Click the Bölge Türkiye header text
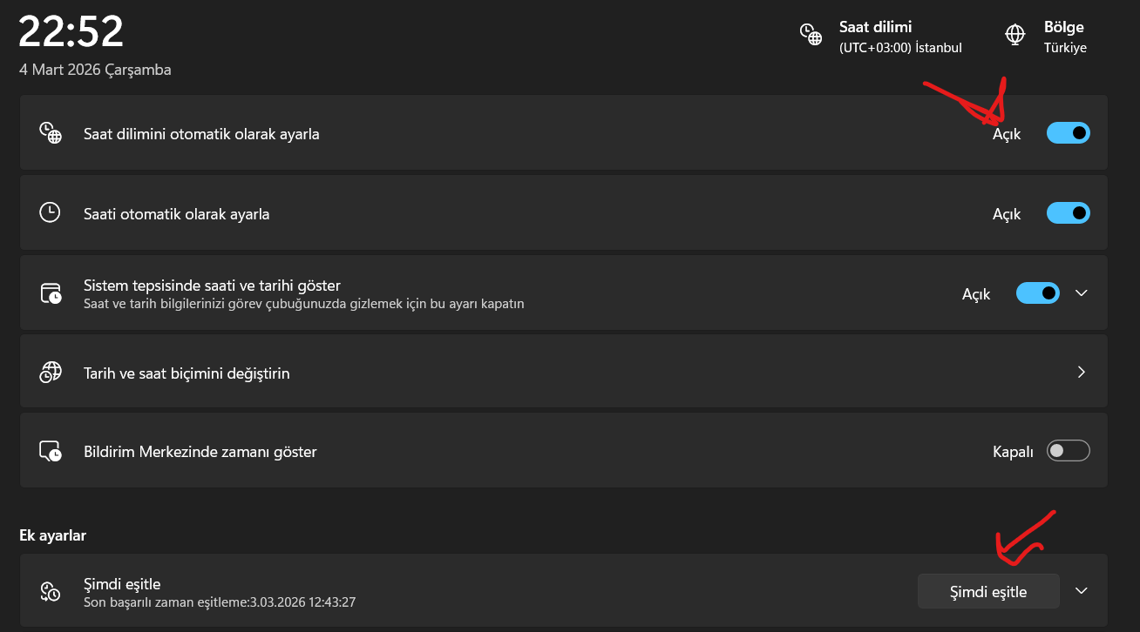1140x632 pixels. tap(1065, 37)
